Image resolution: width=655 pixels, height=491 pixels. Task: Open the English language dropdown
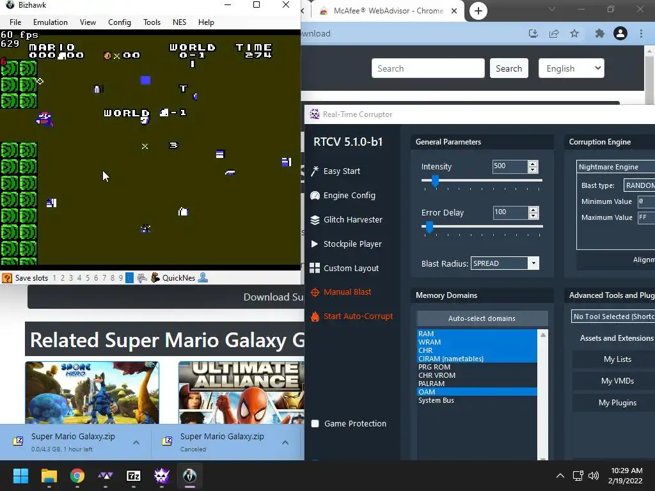[571, 68]
